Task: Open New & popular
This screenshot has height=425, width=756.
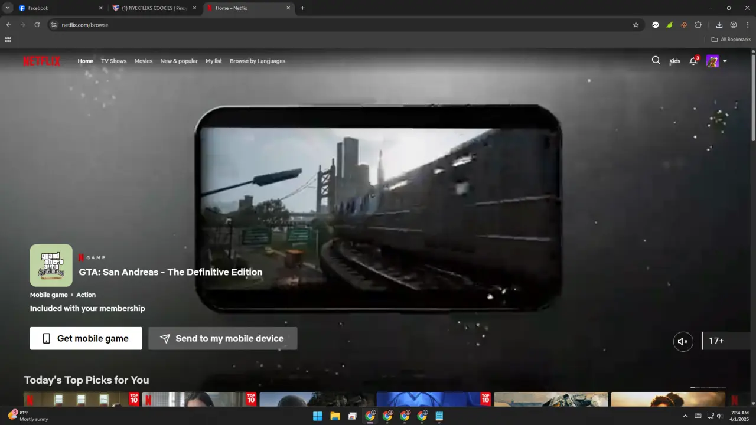Action: coord(179,61)
